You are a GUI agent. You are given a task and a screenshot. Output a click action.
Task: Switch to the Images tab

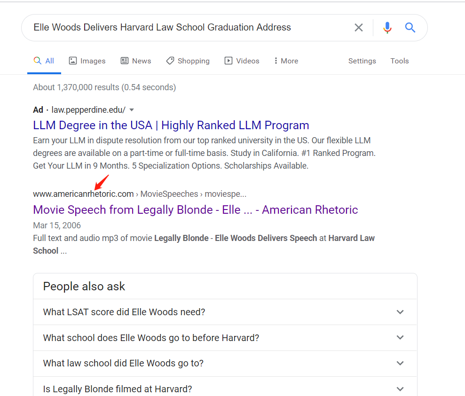(x=87, y=61)
